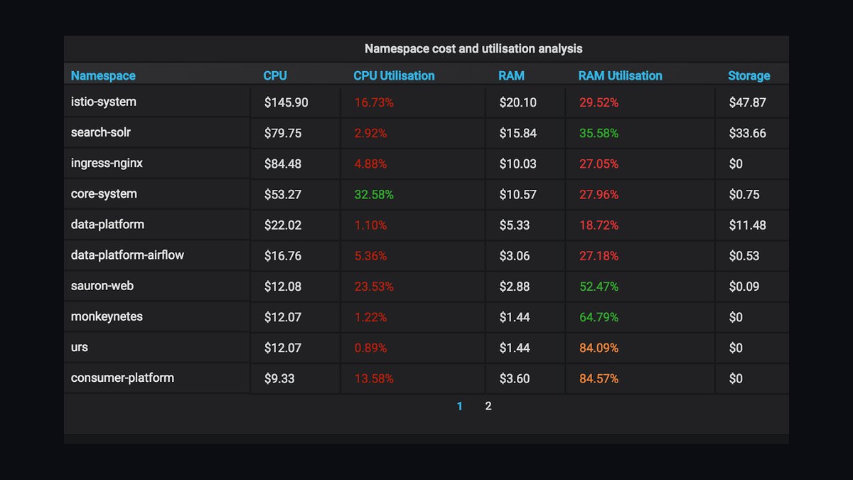Sort table by Namespace column header
Screen dimensions: 853x480
[103, 75]
